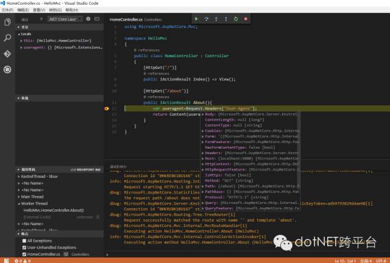390x263 pixels.
Task: Open the debug console icon beside gear
Action: click(x=97, y=19)
